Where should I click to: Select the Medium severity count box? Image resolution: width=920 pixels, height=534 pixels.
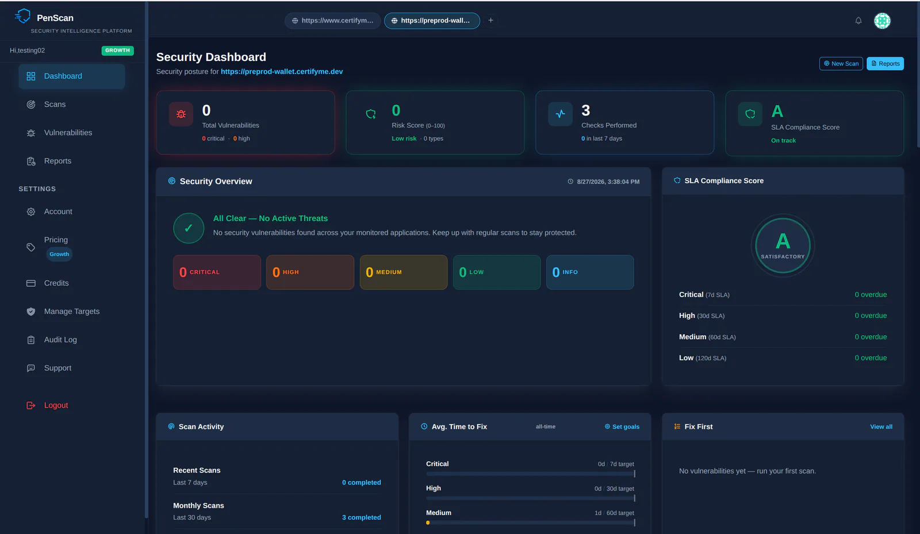[x=404, y=272]
